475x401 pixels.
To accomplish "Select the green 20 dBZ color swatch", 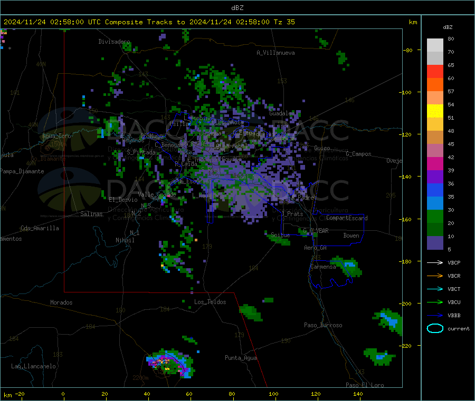I will (x=435, y=216).
